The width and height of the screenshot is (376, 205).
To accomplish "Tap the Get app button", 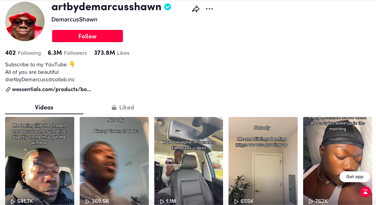I will 355,176.
